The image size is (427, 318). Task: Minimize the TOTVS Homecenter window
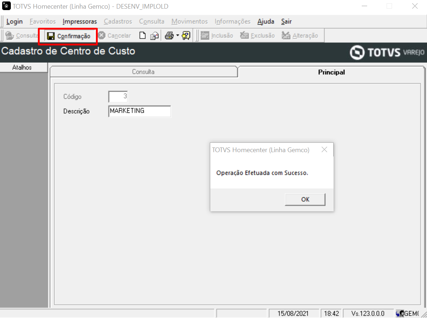click(x=364, y=6)
